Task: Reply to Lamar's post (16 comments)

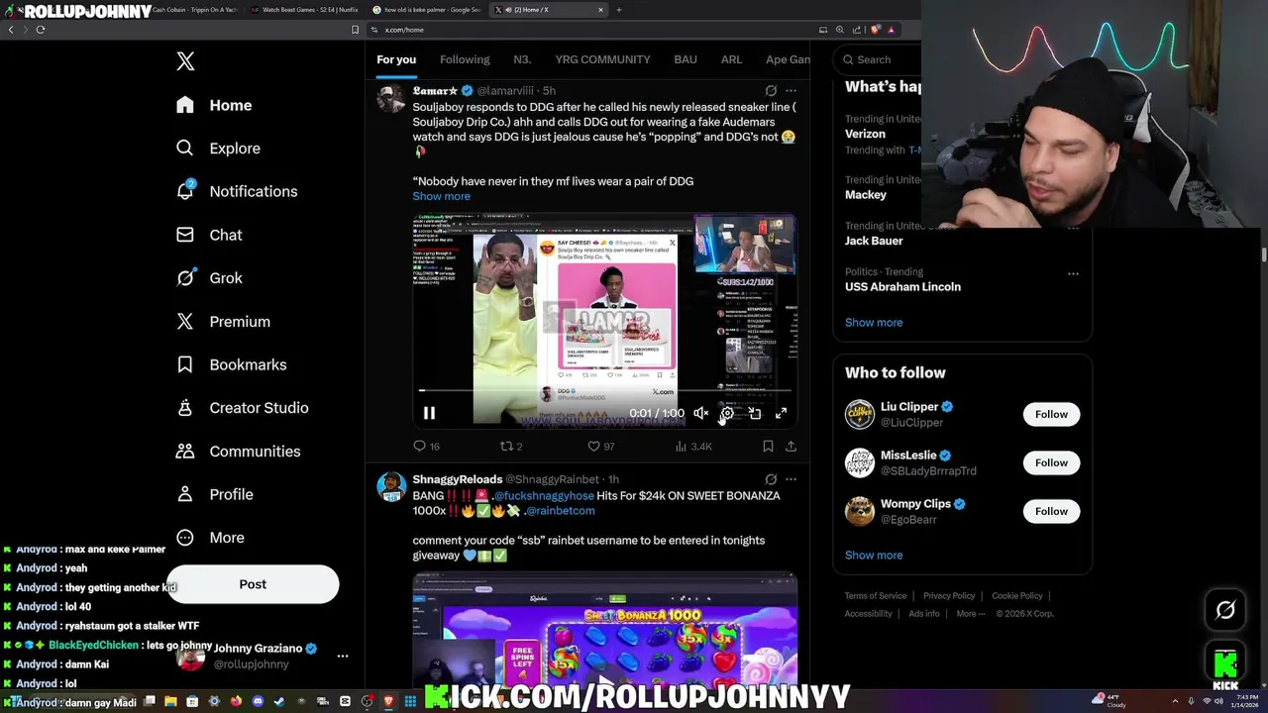Action: 427,447
